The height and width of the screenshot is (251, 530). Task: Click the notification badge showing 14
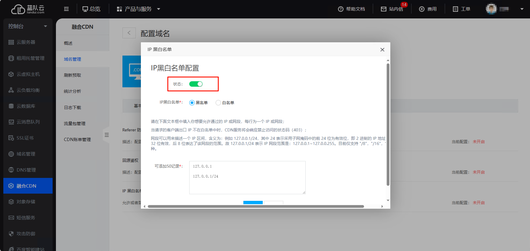coord(404,5)
